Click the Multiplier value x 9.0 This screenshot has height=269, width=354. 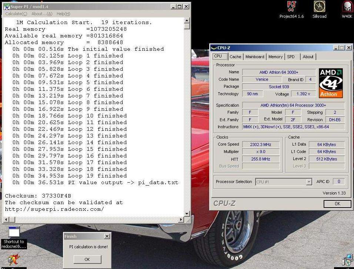click(261, 152)
